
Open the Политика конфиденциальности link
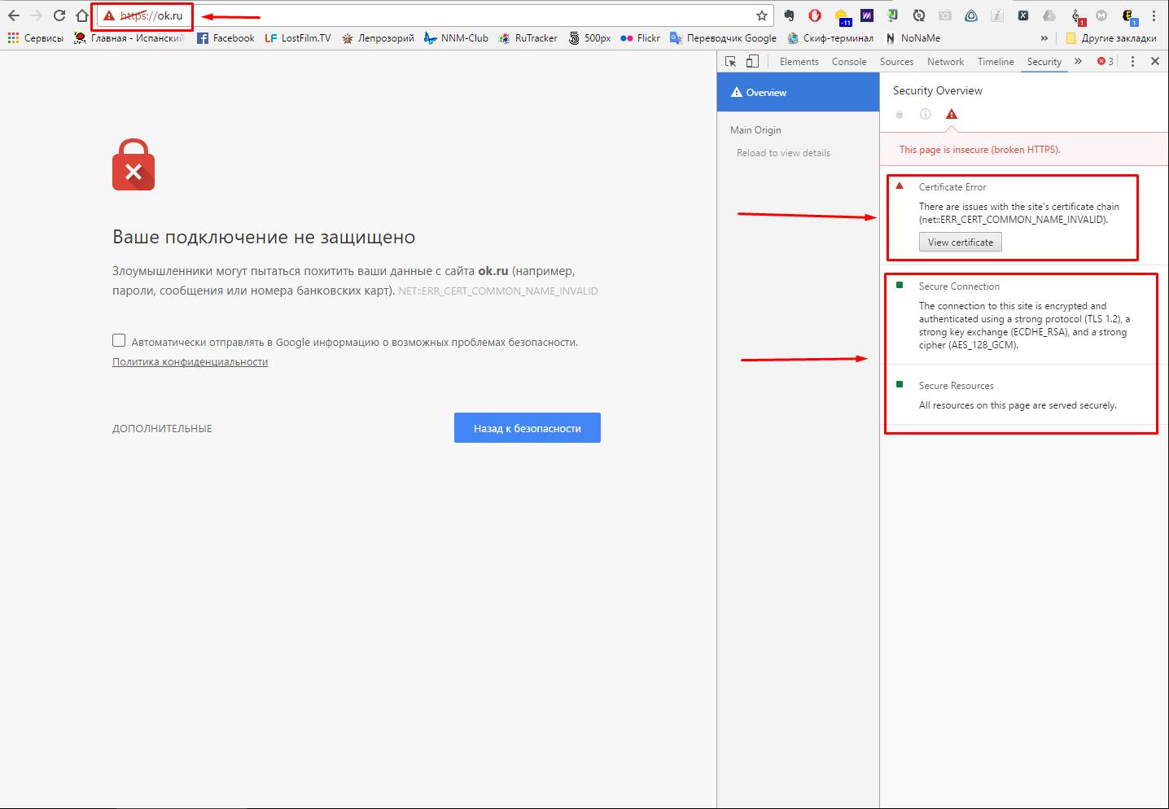[x=190, y=362]
